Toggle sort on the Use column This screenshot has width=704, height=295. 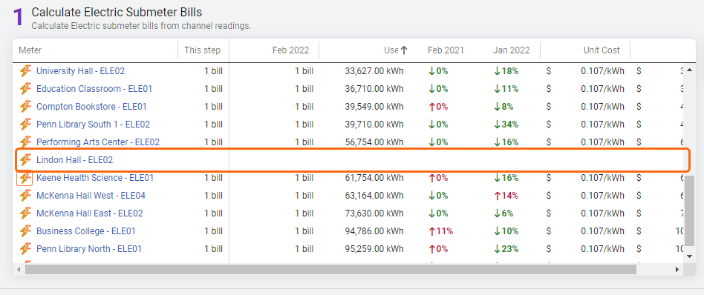391,50
